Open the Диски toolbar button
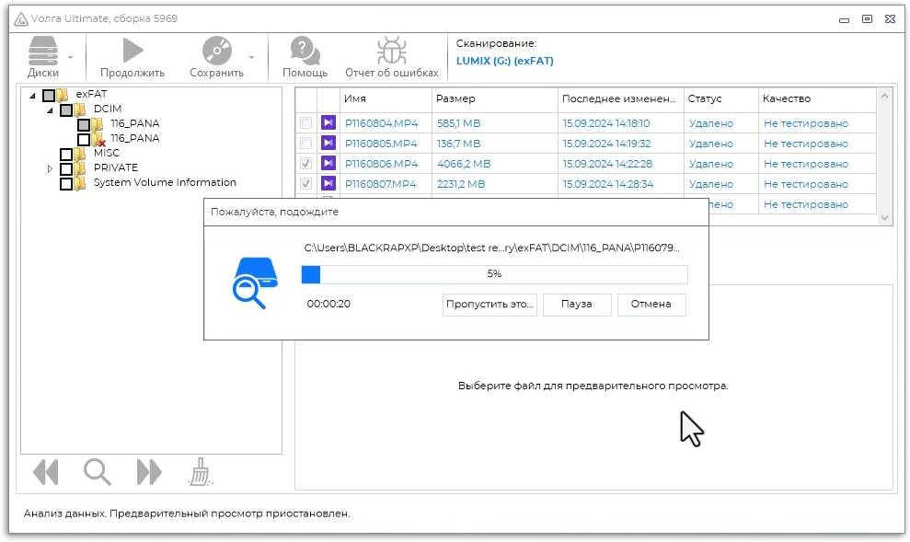Viewport: 910px width, 542px height. tap(43, 57)
